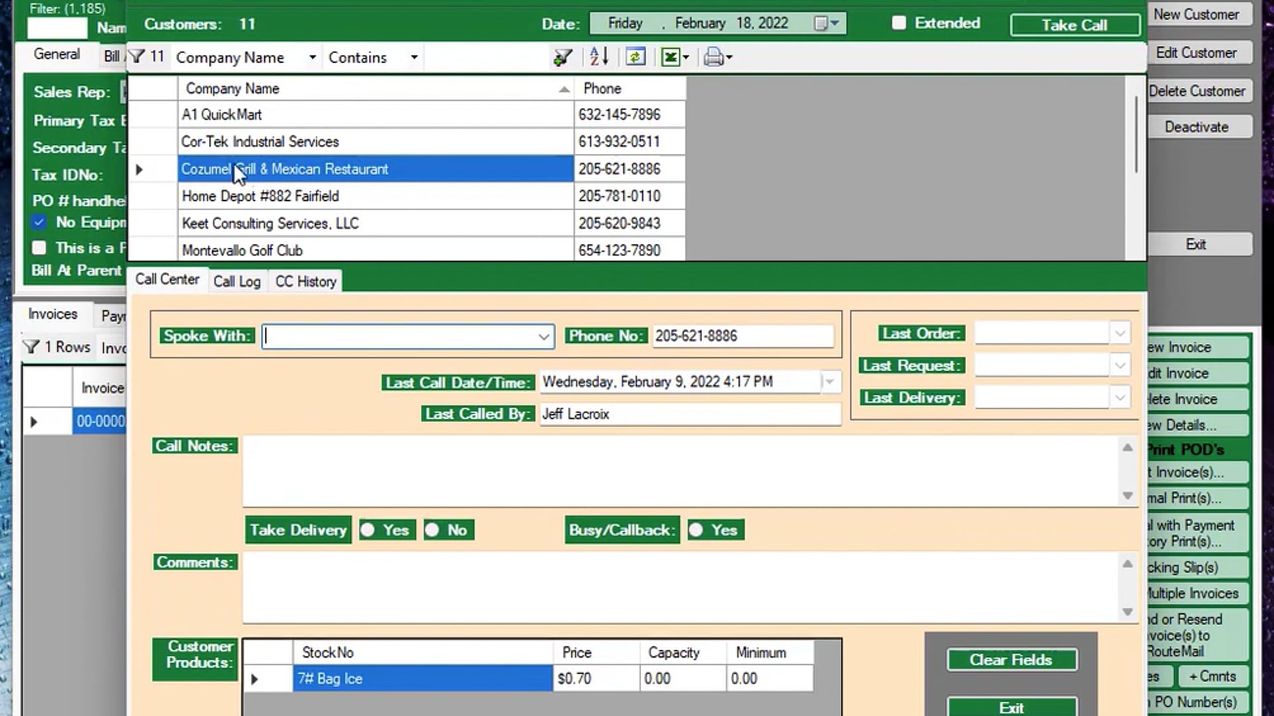Click the export to Excel icon
The width and height of the screenshot is (1274, 716).
pos(670,57)
